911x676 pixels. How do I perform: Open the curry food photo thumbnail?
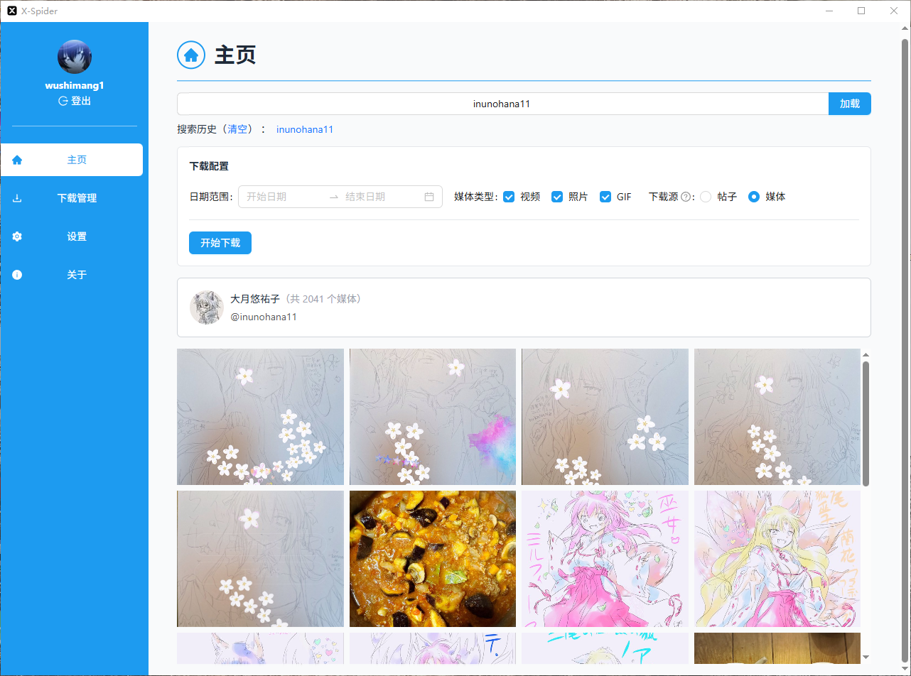tap(432, 559)
